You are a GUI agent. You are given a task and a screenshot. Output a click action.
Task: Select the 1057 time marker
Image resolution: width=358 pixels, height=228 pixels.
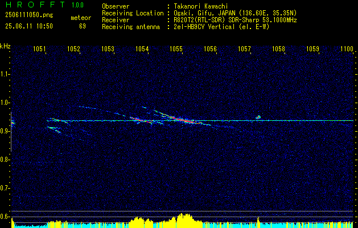(245, 48)
